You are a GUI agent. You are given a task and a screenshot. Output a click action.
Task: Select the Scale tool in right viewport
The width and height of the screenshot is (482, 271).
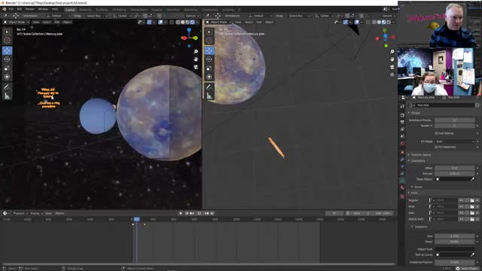[x=209, y=69]
